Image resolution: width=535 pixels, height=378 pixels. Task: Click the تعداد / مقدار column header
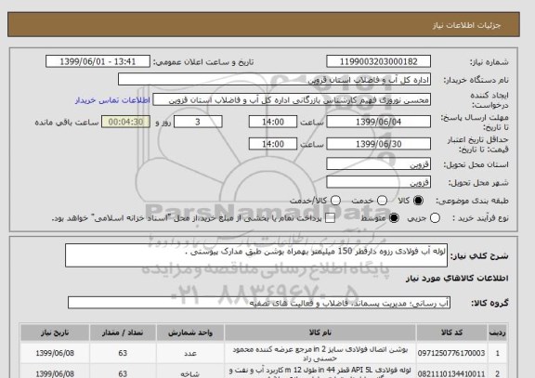[123, 332]
